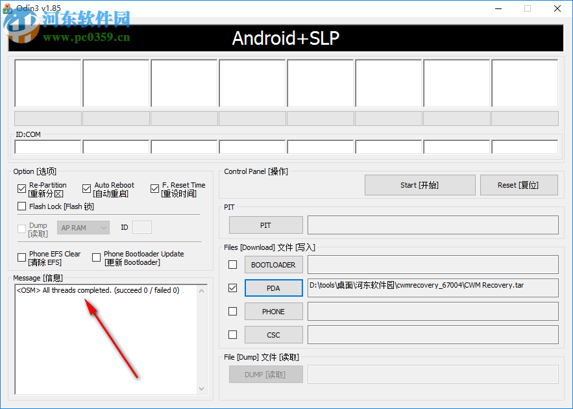The image size is (573, 409).
Task: Open the BOOTLOADER file selector
Action: coord(273,264)
